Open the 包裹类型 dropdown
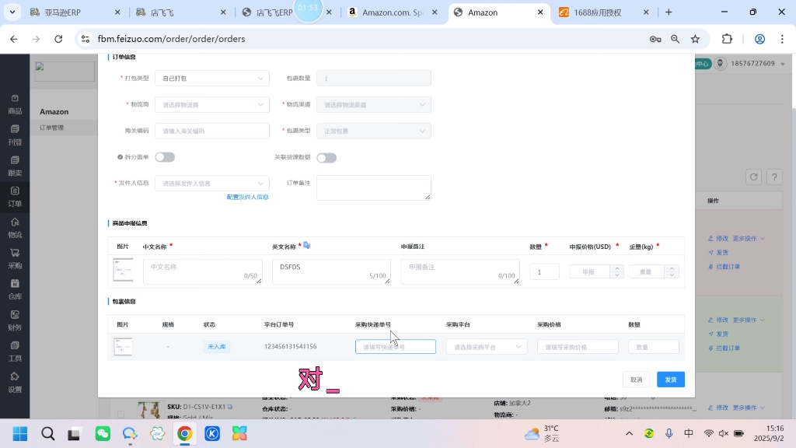This screenshot has height=448, width=796. coord(374,131)
